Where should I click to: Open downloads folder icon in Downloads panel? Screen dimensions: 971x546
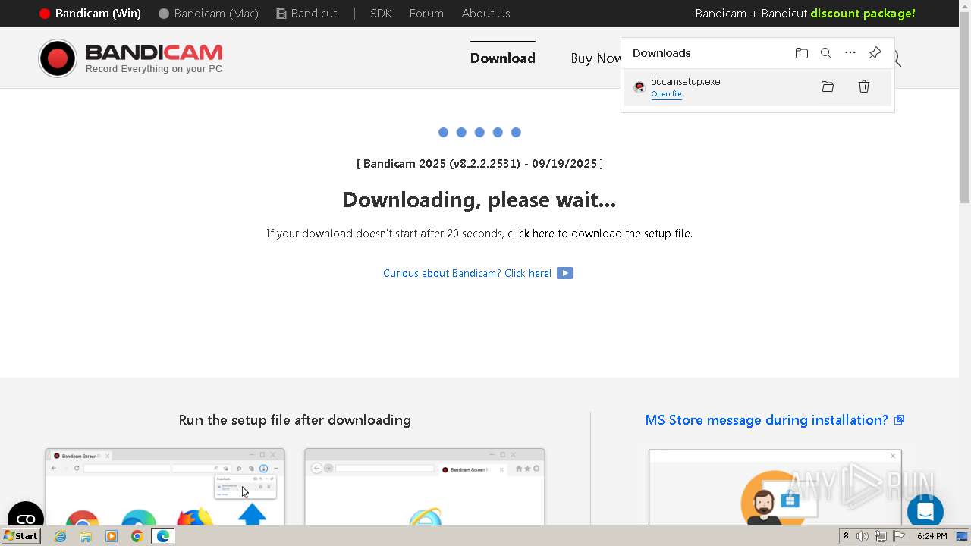(801, 53)
